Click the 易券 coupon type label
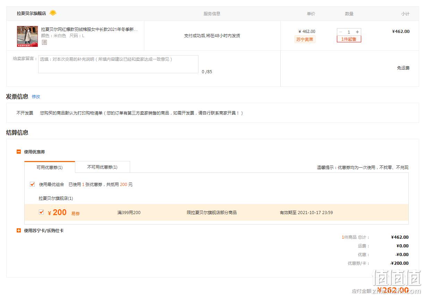Viewport: 424px width, 297px height. point(76,214)
